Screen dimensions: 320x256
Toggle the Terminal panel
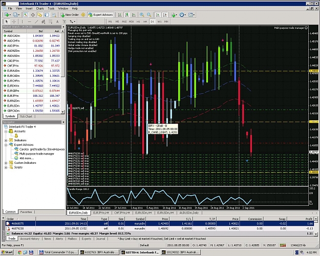click(x=47, y=15)
